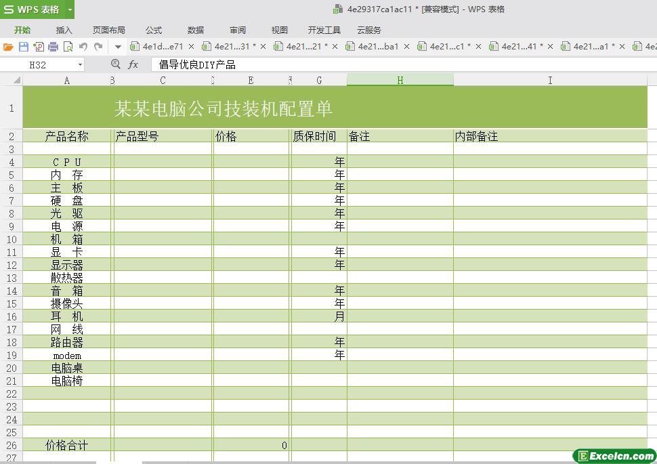This screenshot has width=657, height=464.
Task: Open the 数据 ribbon tab
Action: click(196, 30)
